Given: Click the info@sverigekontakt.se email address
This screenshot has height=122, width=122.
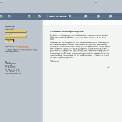Looking at the screenshot, I should point(13,73).
